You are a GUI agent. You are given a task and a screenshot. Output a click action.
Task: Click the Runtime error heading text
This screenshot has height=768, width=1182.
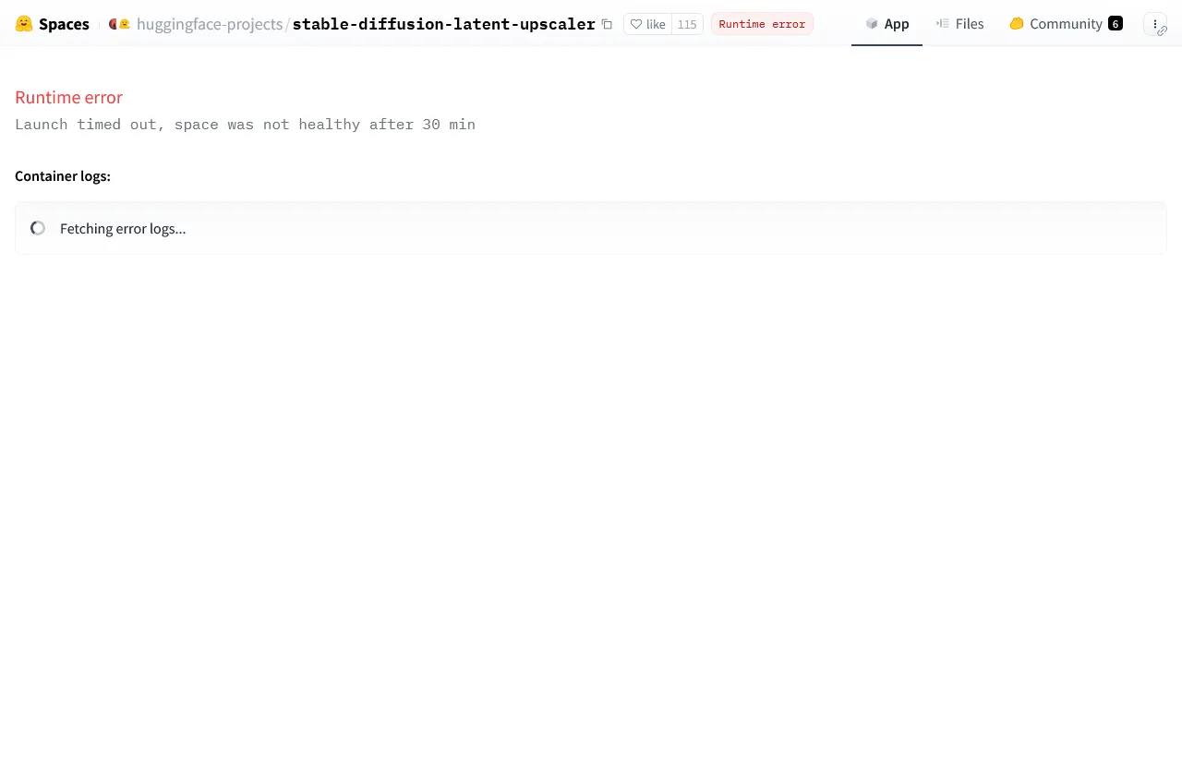(68, 98)
